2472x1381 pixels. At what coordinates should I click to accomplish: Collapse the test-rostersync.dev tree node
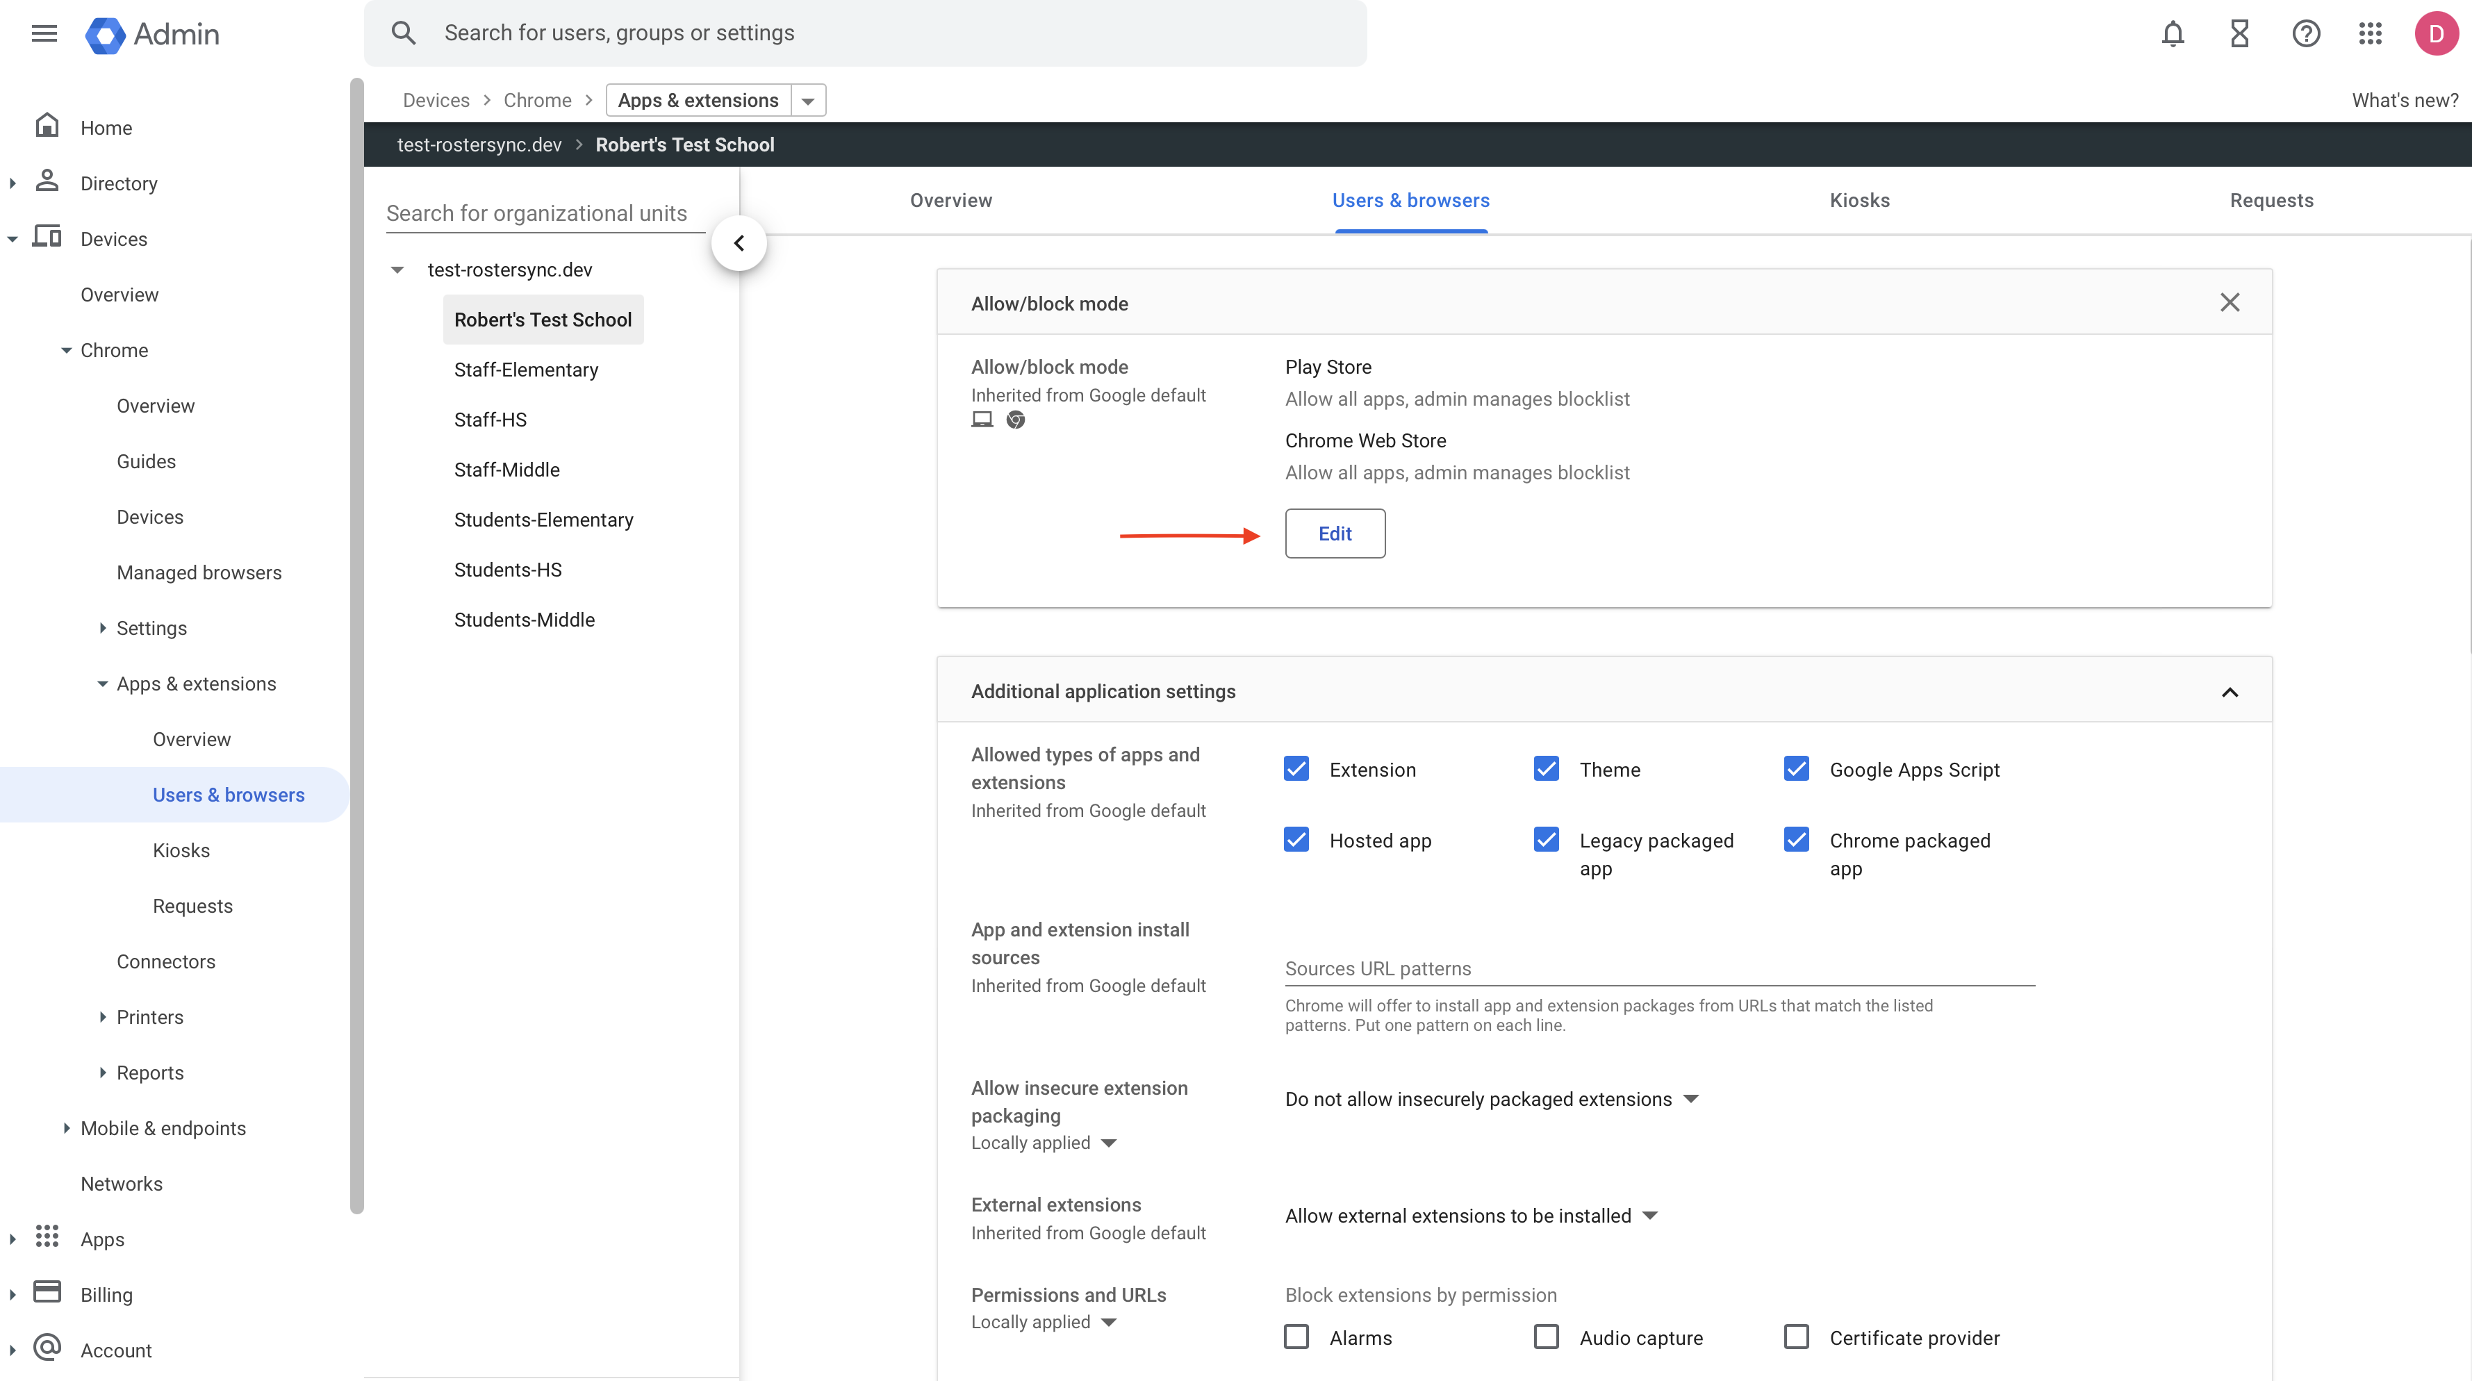[398, 270]
